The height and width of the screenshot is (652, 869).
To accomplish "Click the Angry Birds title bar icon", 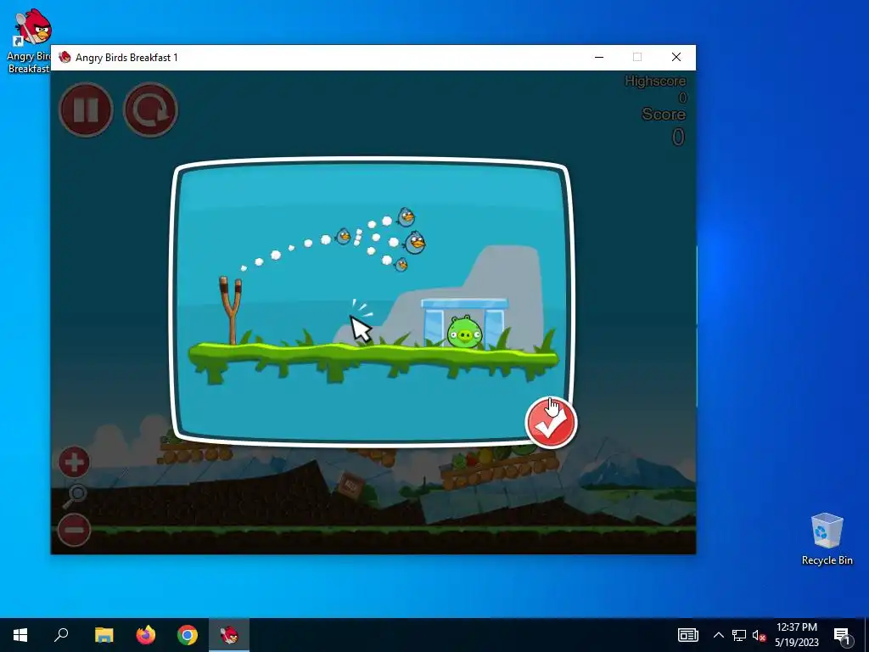I will pos(64,57).
